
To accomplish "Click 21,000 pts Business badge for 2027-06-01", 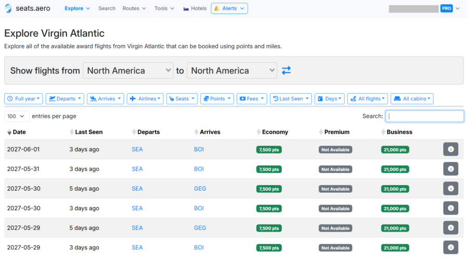I will pyautogui.click(x=395, y=150).
